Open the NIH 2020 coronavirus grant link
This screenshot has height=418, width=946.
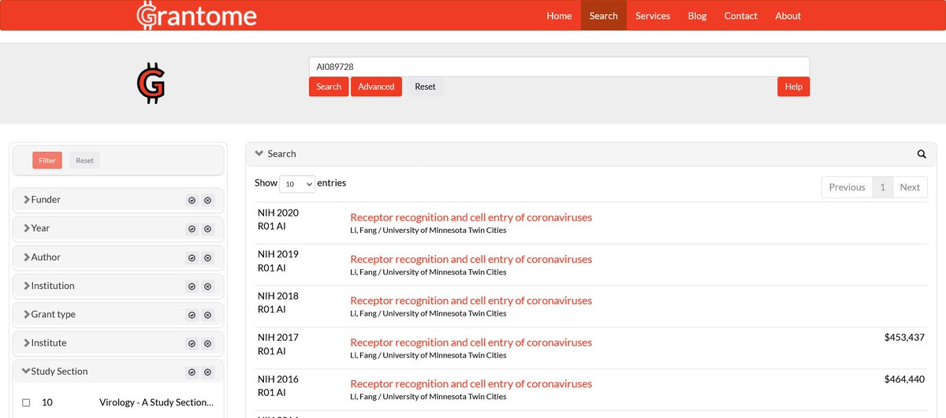tap(471, 217)
